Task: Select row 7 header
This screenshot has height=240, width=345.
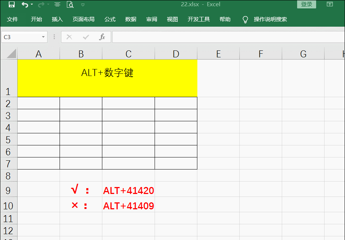Action: point(8,163)
